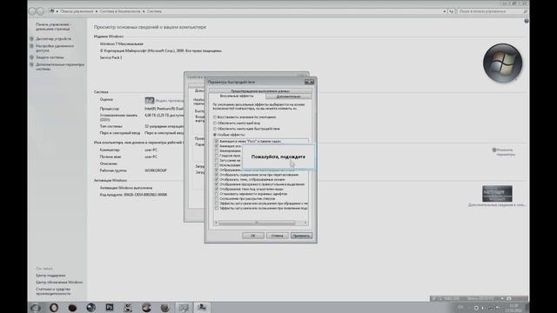Open Центр поддержки link
Viewport: 557px width, 313px height.
click(x=50, y=276)
